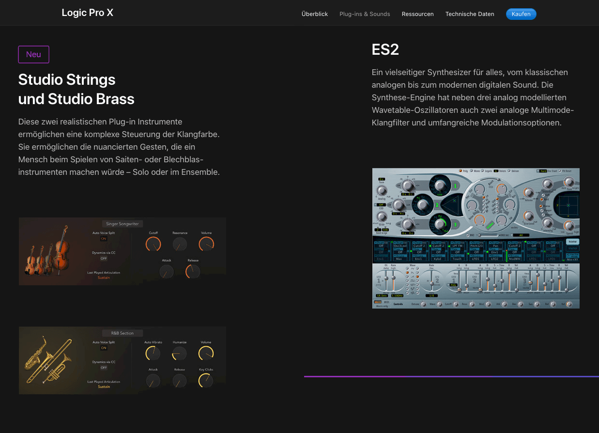Screen dimensions: 599x433
Task: Click the blue Kaufen button
Action: click(521, 14)
